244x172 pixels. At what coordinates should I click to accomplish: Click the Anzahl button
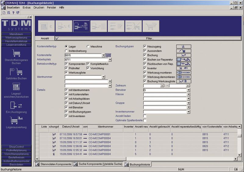pos(45,38)
